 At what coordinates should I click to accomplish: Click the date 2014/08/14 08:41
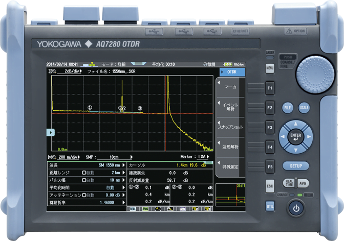click(62, 64)
